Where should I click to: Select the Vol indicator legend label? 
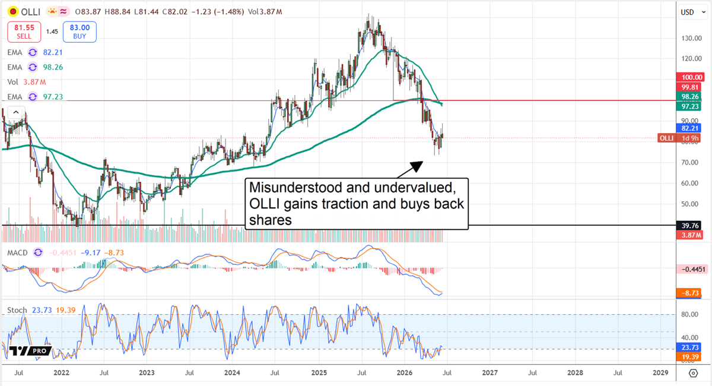pyautogui.click(x=13, y=81)
